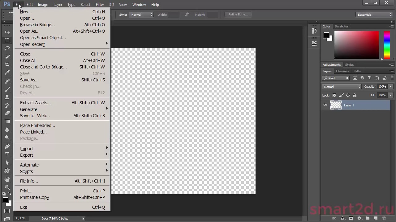Screen dimensions: 396x222
Task: Select the Spot Healing Brush tool
Action: click(x=7, y=81)
